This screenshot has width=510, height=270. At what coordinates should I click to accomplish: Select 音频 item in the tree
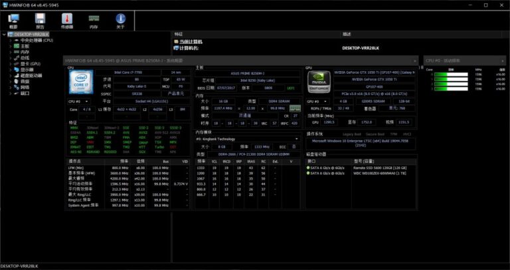tap(25, 81)
